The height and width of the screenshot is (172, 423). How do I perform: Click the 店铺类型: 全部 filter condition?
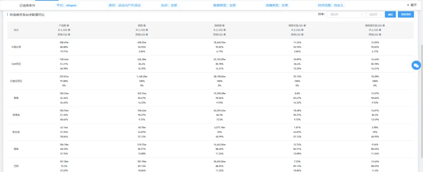277,5
